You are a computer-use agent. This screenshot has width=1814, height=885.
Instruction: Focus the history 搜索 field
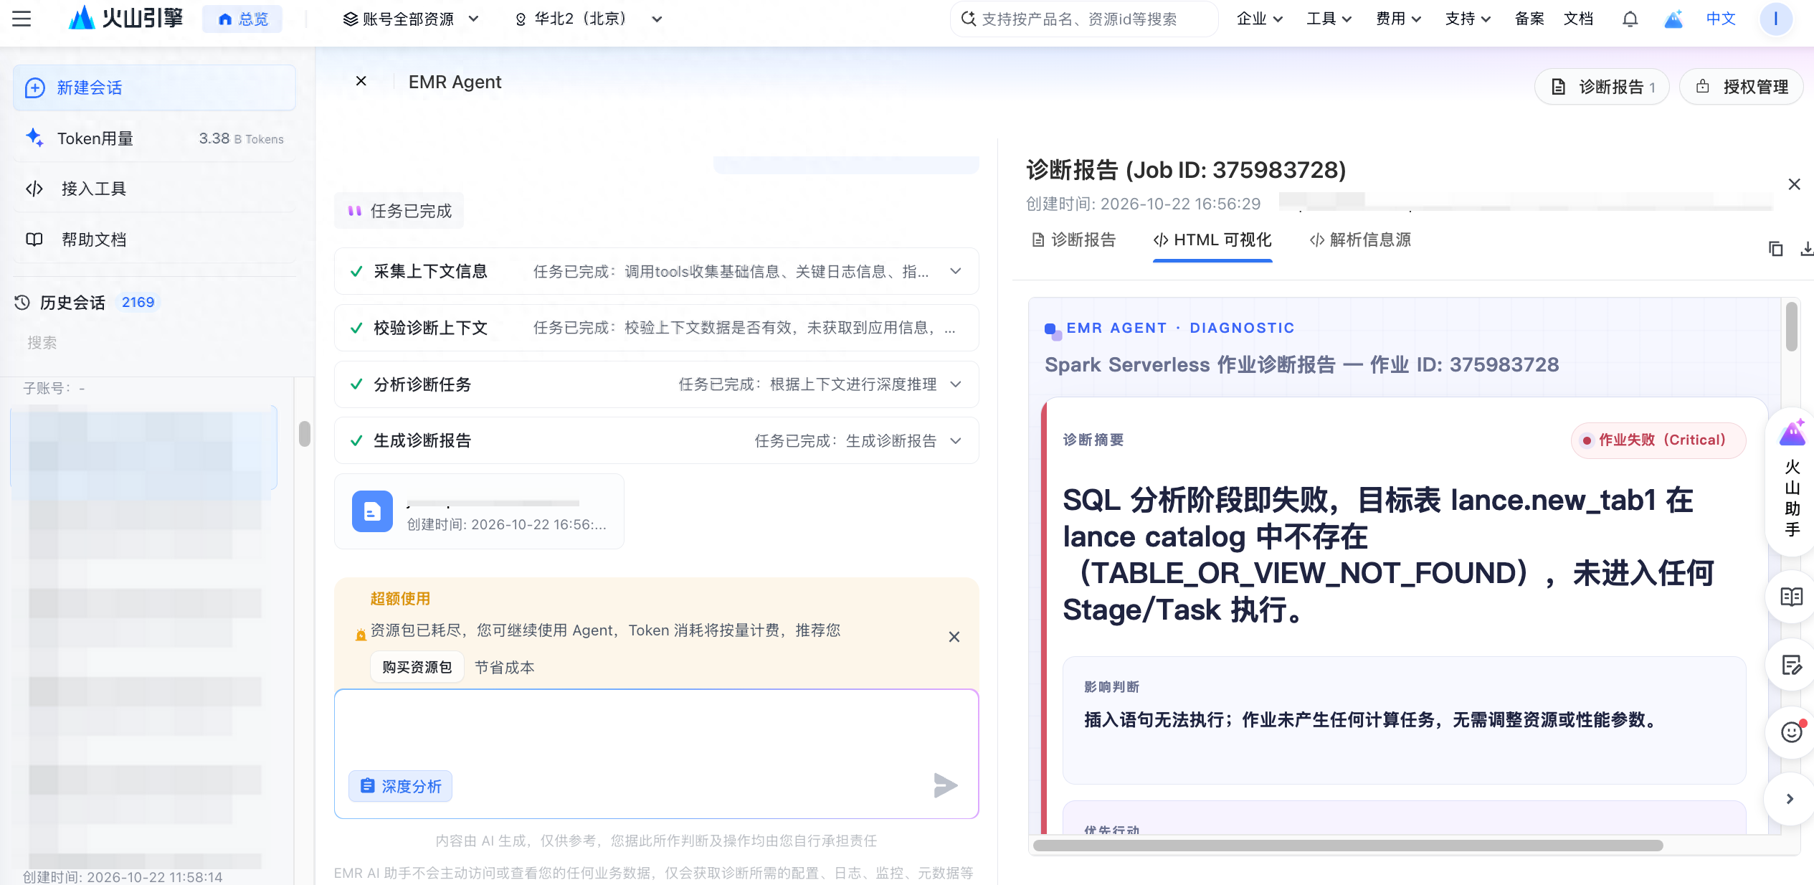[154, 343]
